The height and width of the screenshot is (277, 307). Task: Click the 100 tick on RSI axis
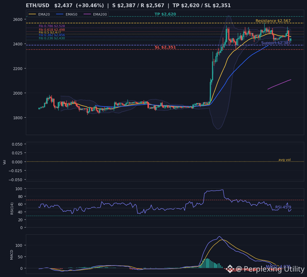(x=19, y=189)
